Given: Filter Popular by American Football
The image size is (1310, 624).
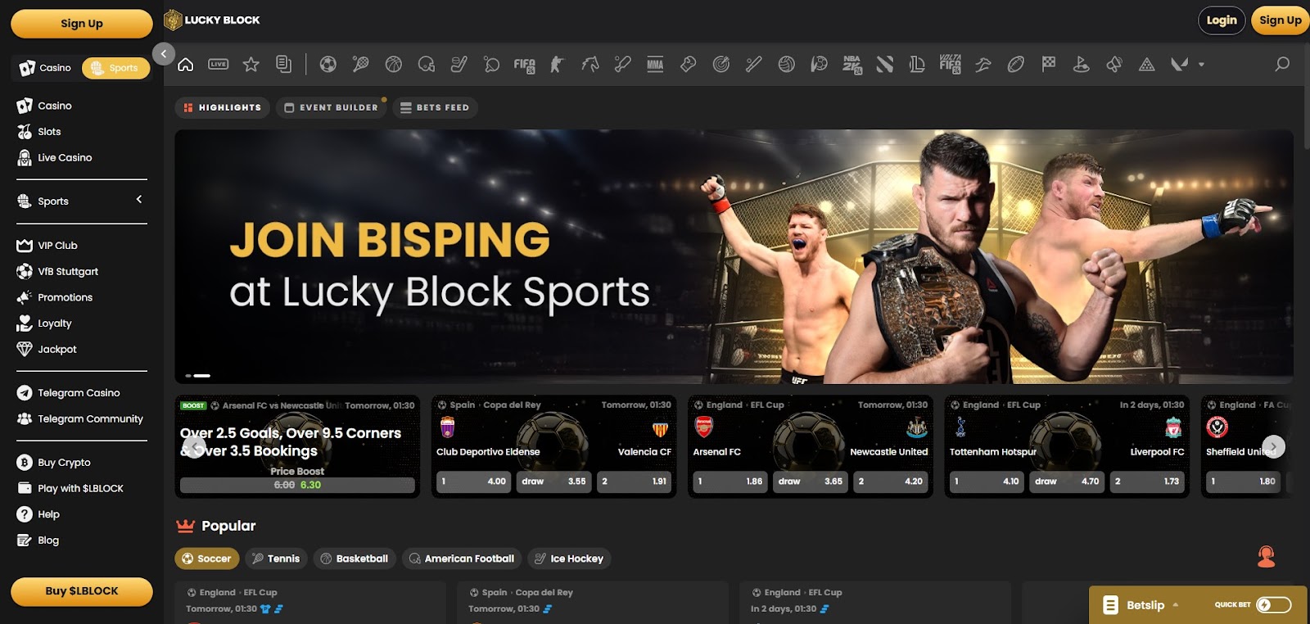Looking at the screenshot, I should click(462, 558).
